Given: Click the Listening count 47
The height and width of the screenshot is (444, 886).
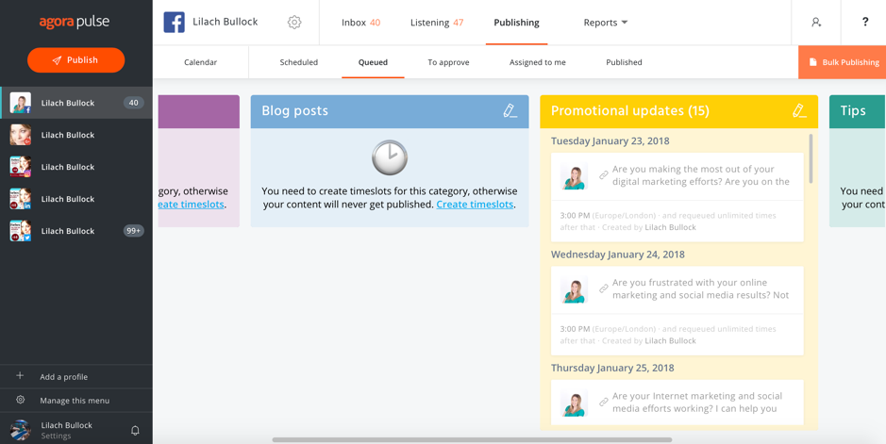Looking at the screenshot, I should click(459, 23).
